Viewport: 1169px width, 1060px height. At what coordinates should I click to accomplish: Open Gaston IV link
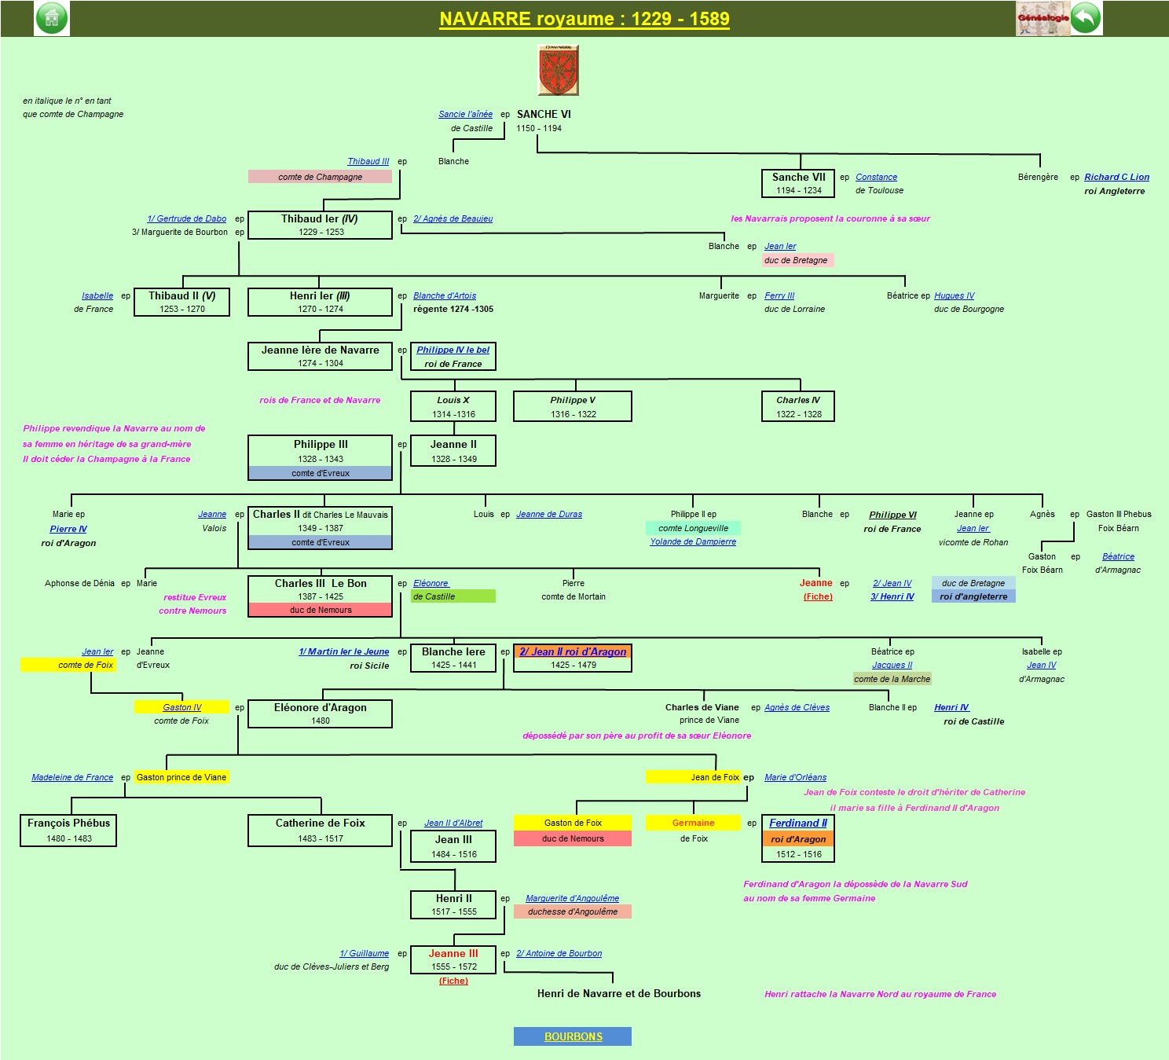(182, 707)
